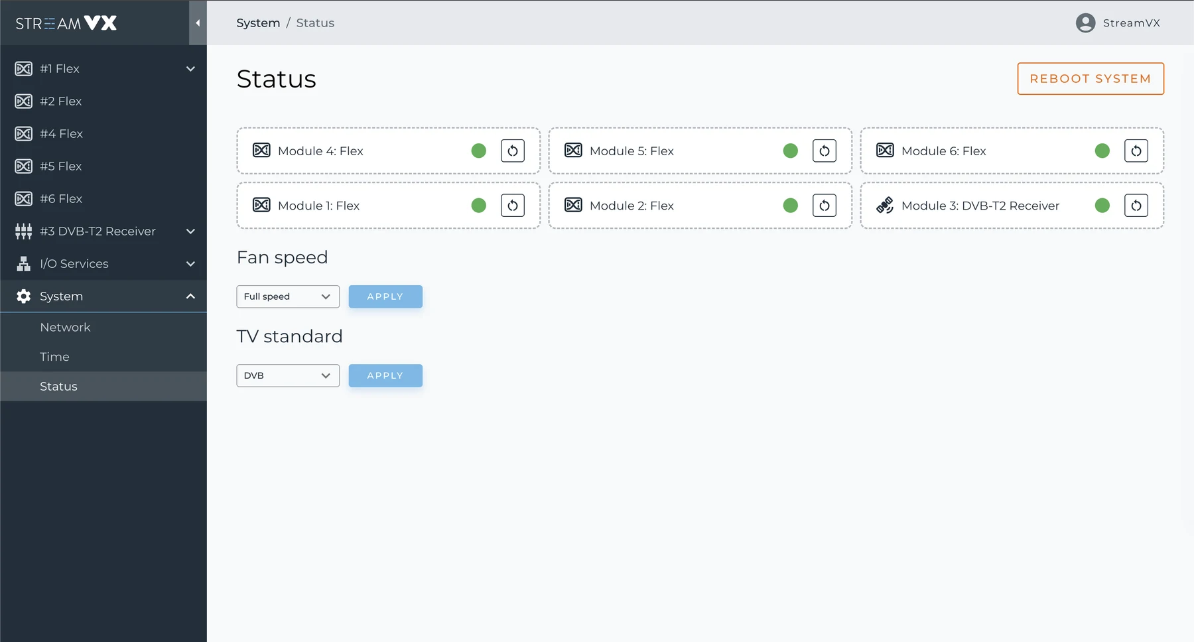Click the StreamVX logo

pos(66,23)
